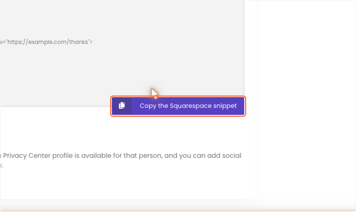Click the dark purple icon section of button
Image resolution: width=356 pixels, height=212 pixels.
122,106
